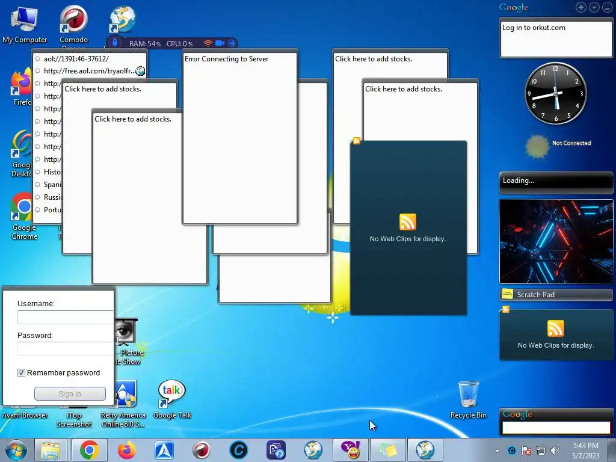Click the Not Connected weather gadget

pos(558,146)
